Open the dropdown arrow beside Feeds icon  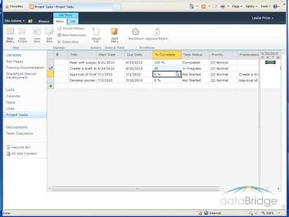click(209, 7)
